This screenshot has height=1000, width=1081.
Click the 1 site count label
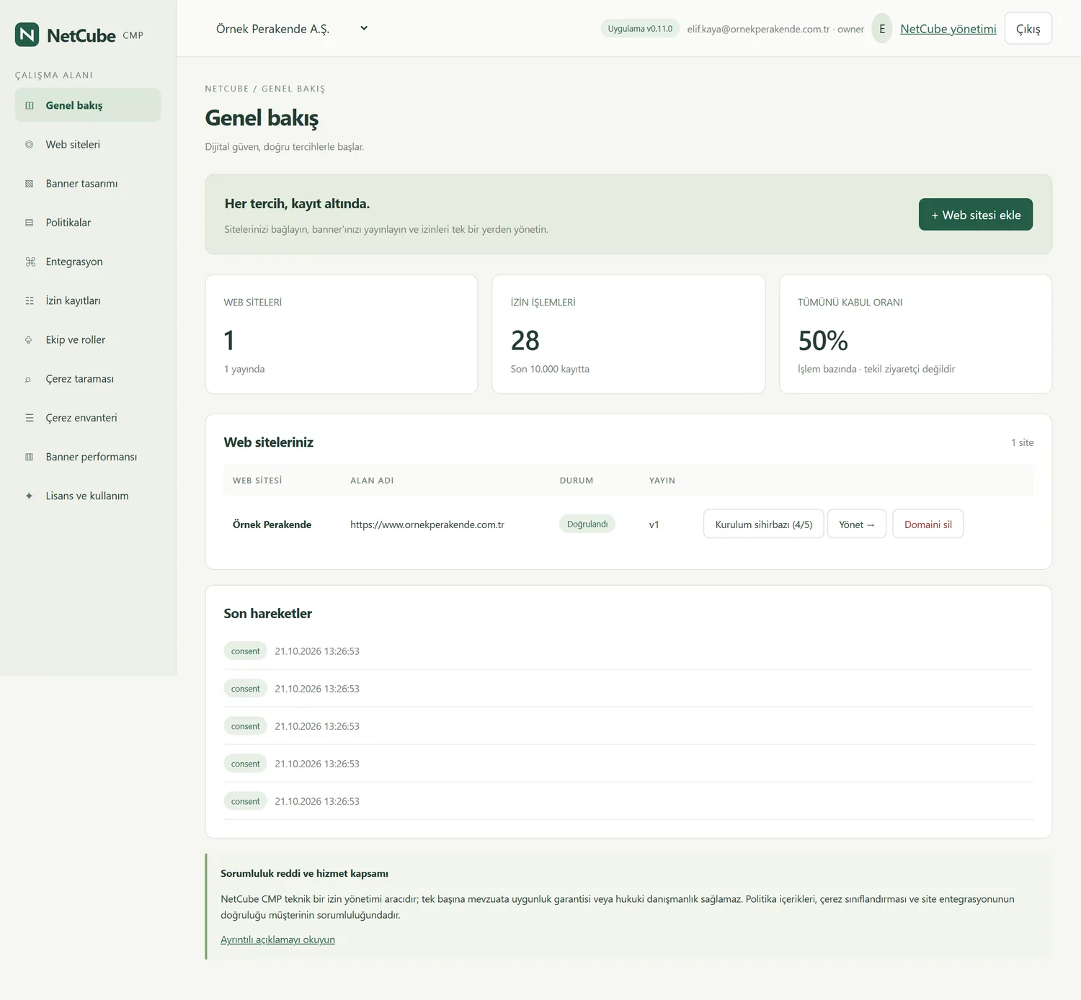click(1022, 442)
